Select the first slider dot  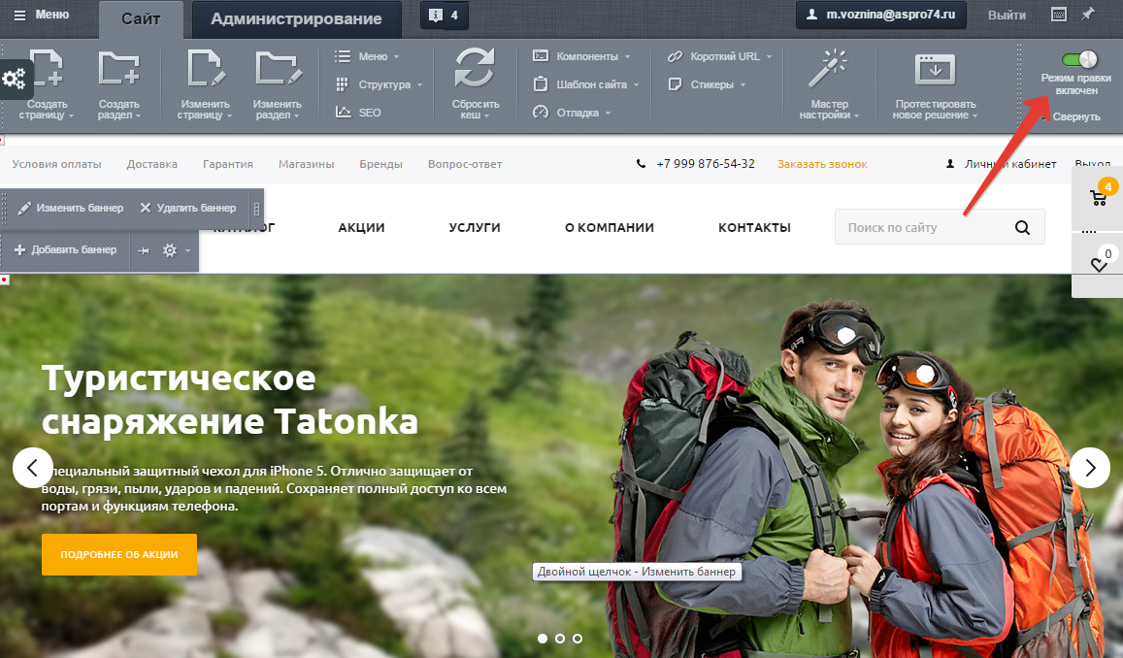pos(543,638)
